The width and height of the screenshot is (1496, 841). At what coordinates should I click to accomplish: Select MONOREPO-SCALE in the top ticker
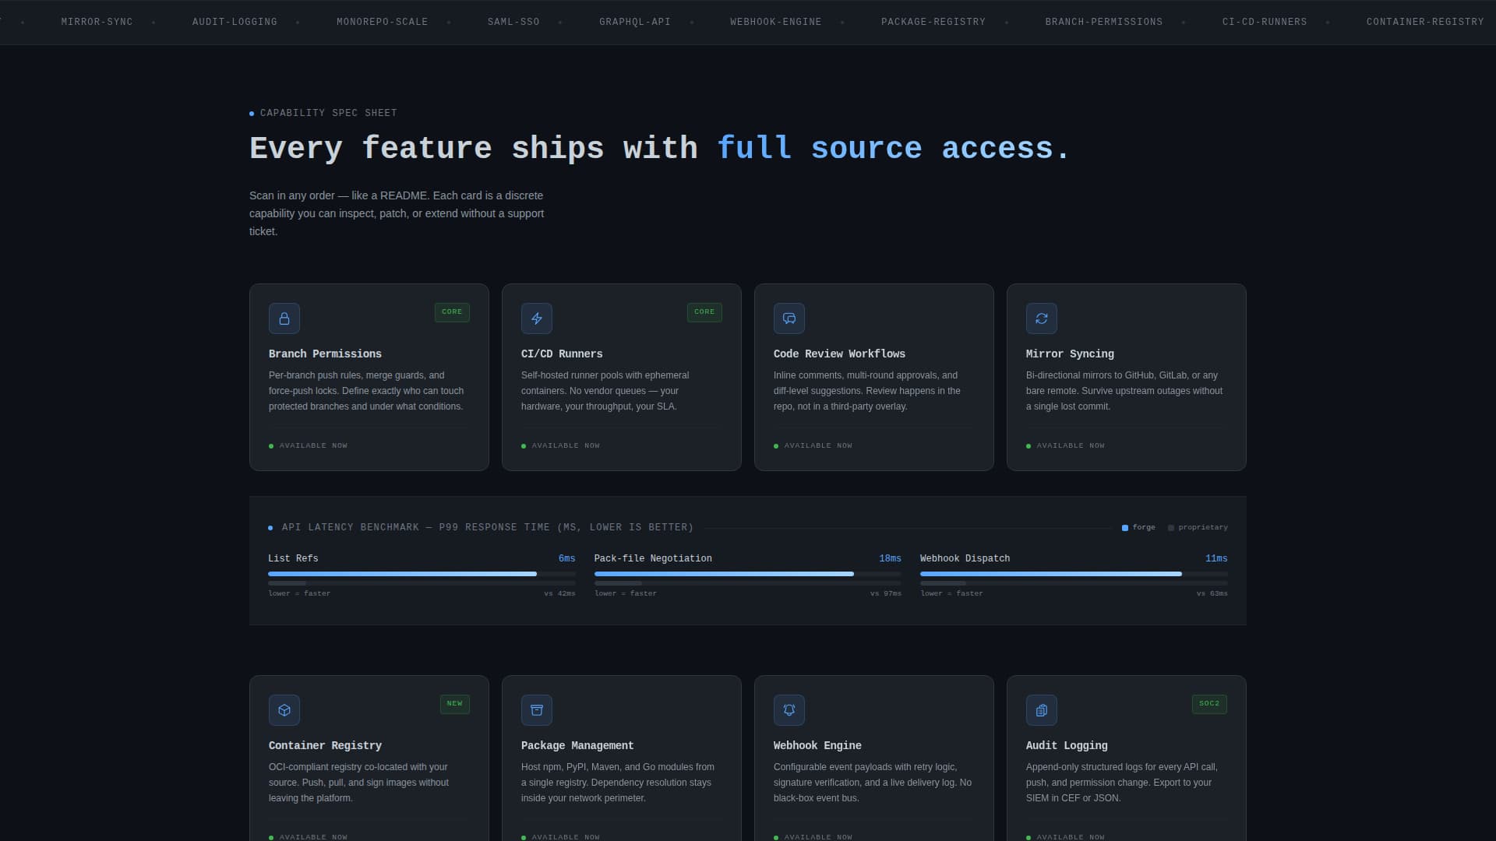pyautogui.click(x=383, y=22)
